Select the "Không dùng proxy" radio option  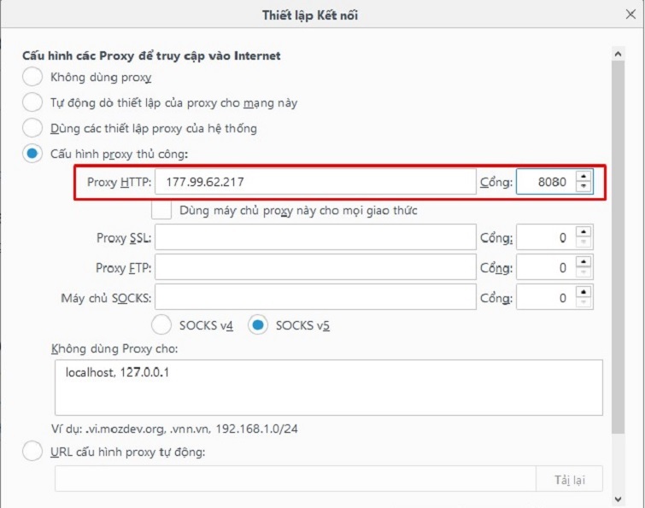coord(32,77)
